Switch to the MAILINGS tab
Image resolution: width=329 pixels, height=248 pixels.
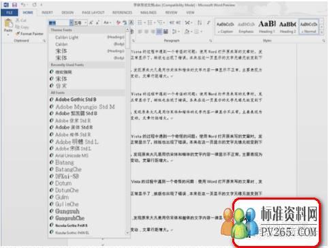(x=148, y=12)
